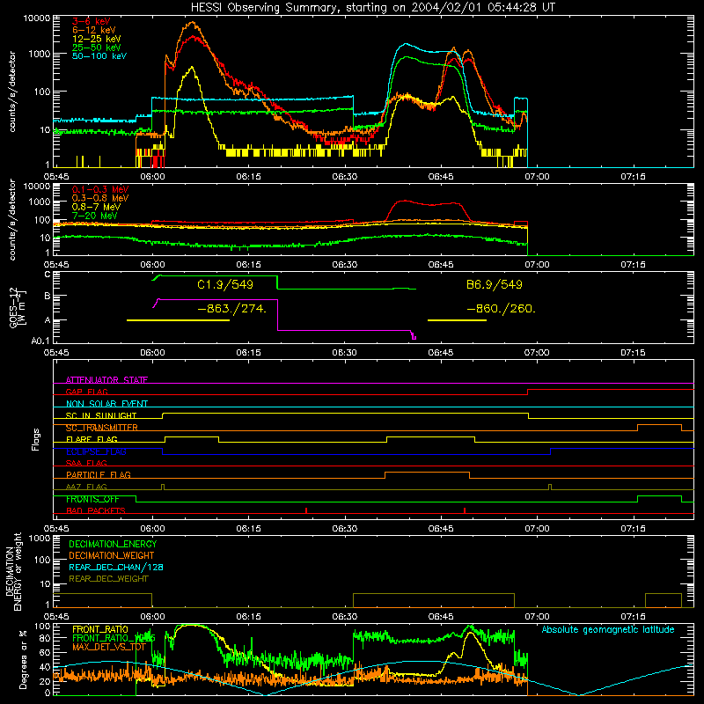Screen dimensions: 704x704
Task: Select the FLARE_FLAG label
Action: [92, 439]
